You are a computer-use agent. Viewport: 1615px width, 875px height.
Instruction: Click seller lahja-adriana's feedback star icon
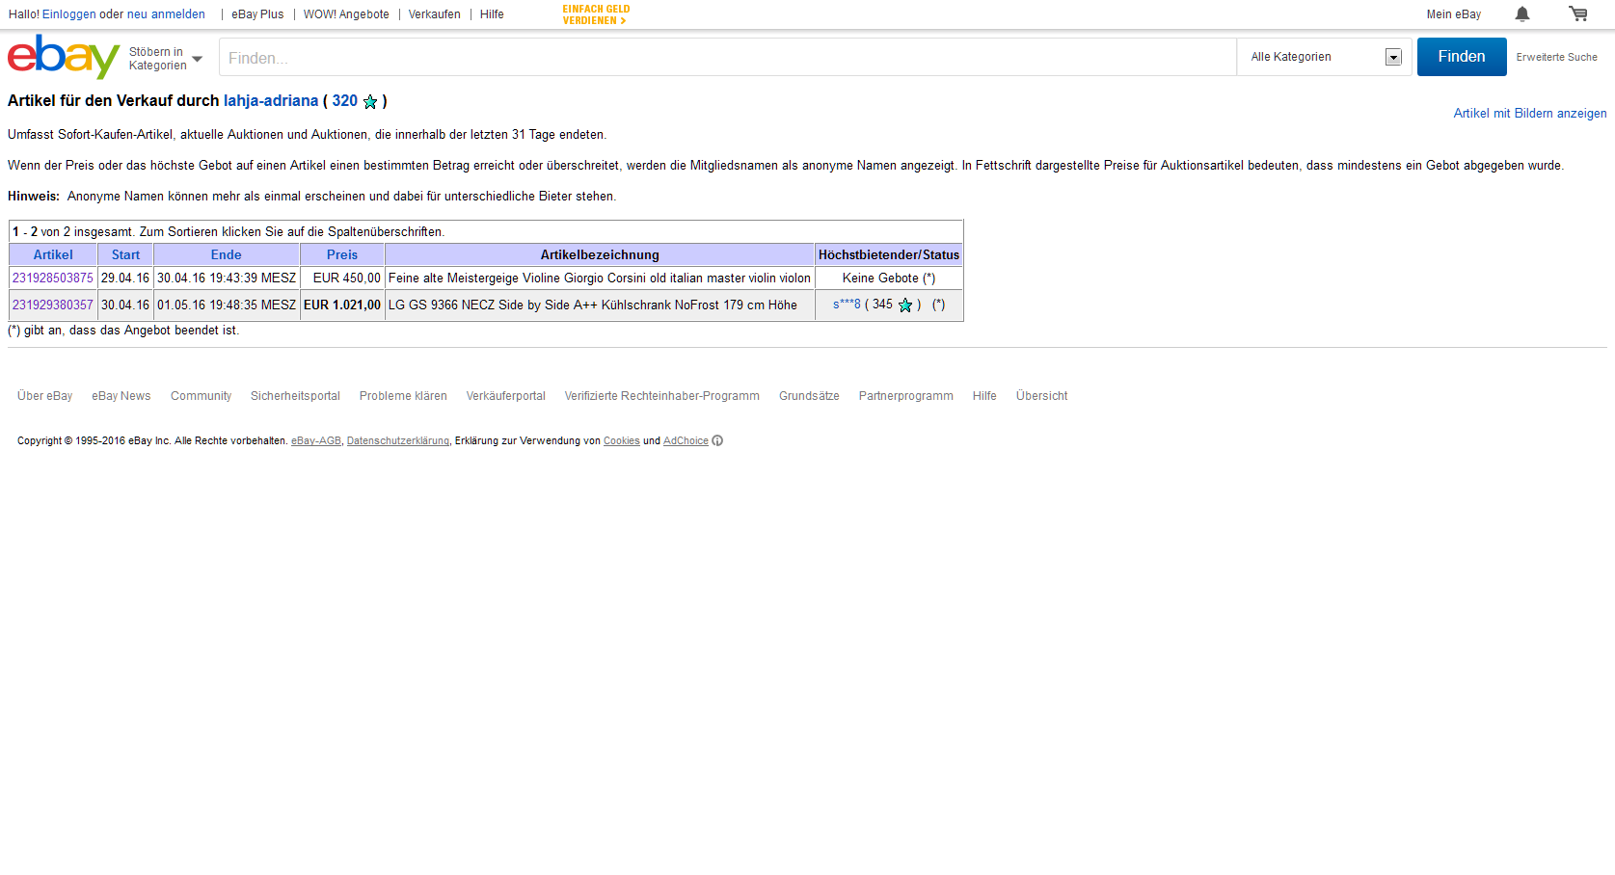(x=370, y=102)
